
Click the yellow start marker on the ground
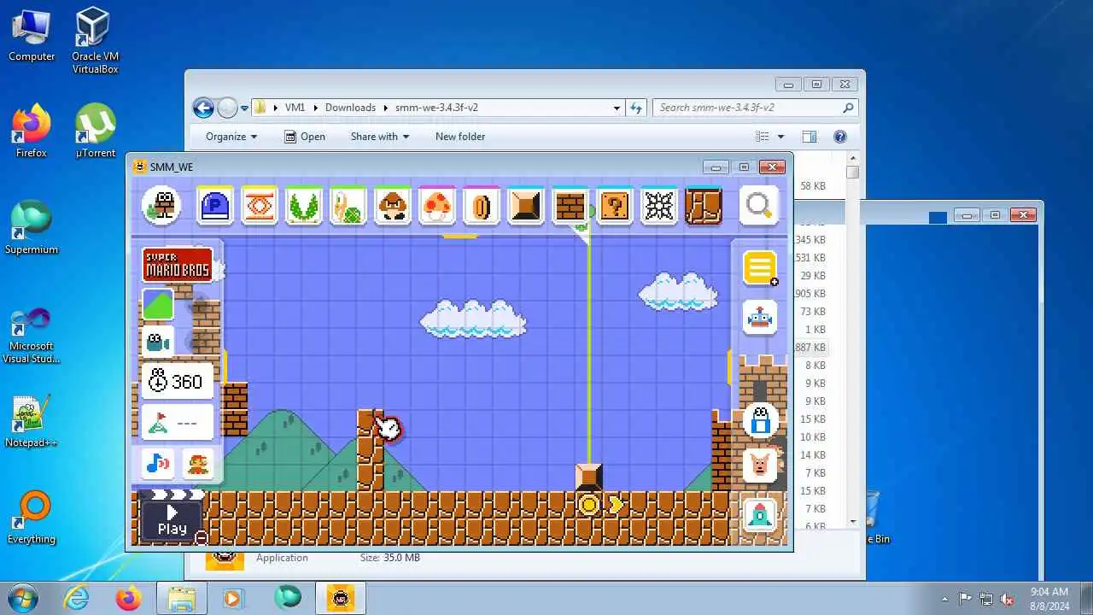[588, 505]
